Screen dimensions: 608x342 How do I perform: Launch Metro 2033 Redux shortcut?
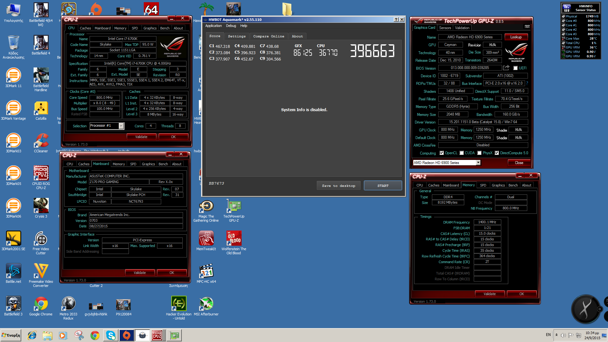[68, 308]
